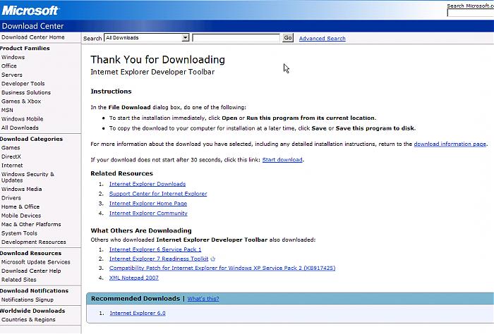494x334 pixels.
Task: Select DirectX download category
Action: point(11,156)
